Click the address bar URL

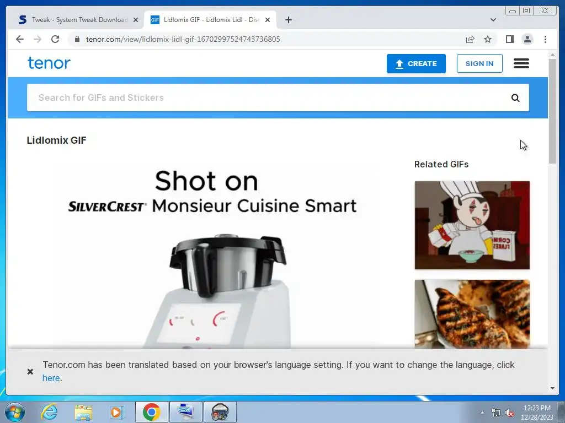(x=183, y=39)
